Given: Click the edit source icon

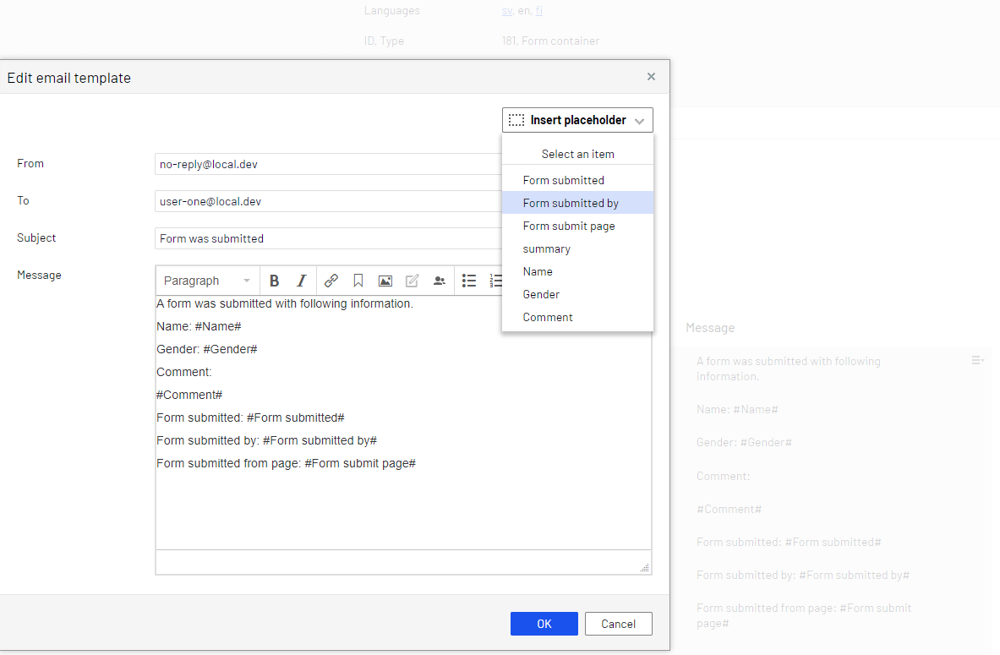Looking at the screenshot, I should 412,280.
